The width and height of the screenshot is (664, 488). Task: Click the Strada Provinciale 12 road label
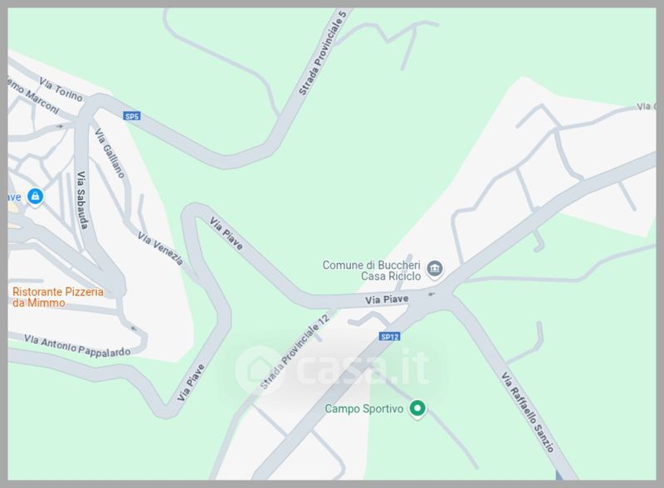coord(295,351)
